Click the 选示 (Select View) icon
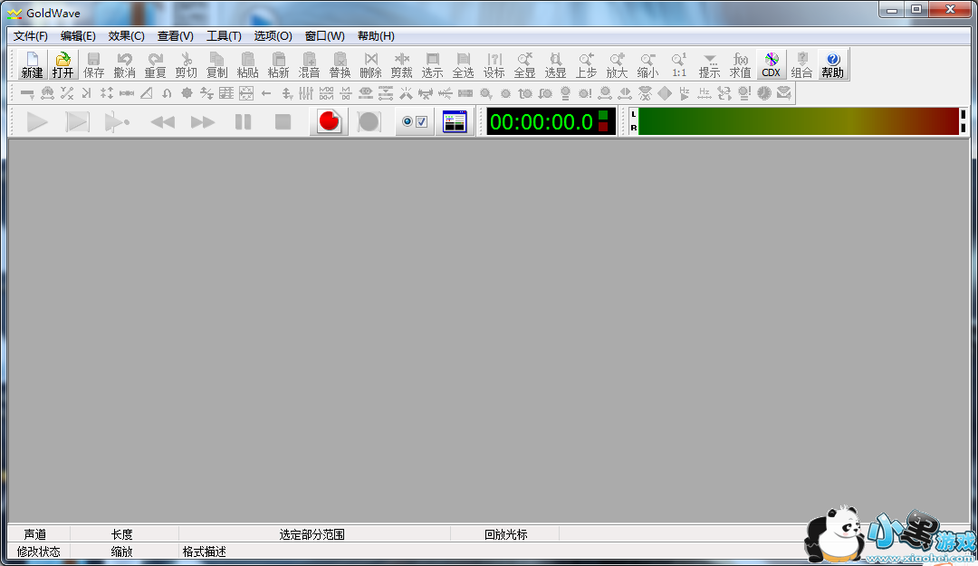Viewport: 978px width, 566px height. (432, 65)
